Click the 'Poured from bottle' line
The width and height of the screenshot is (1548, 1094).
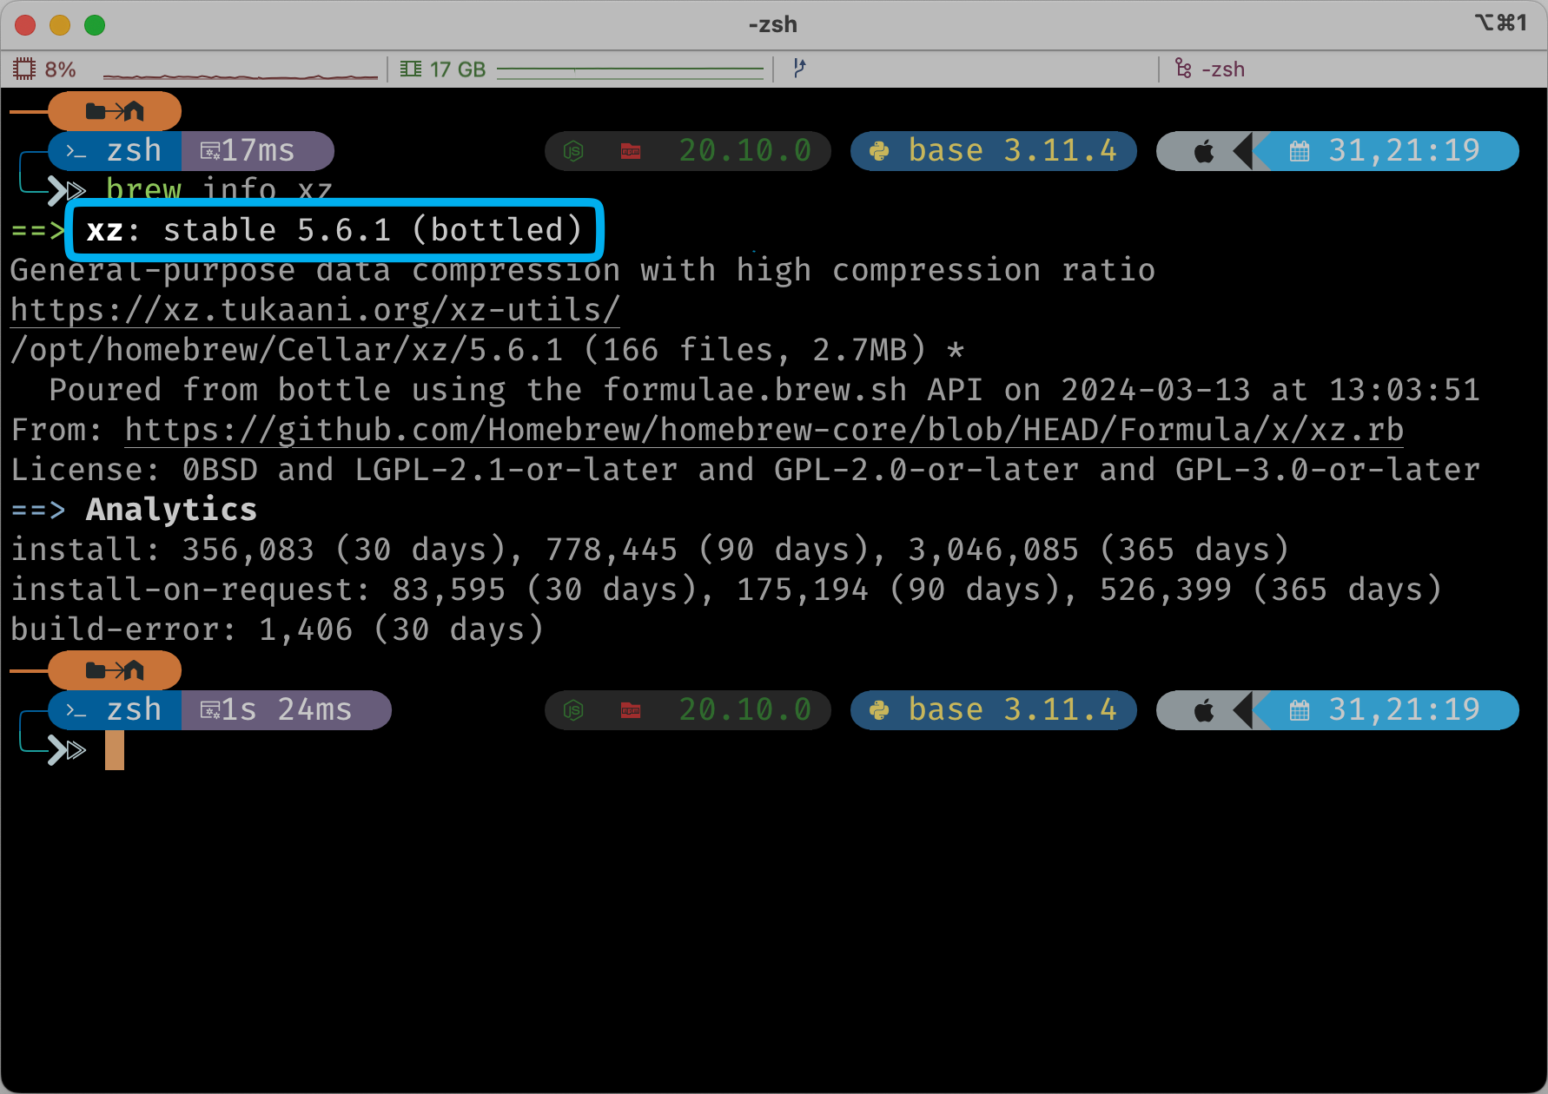764,391
